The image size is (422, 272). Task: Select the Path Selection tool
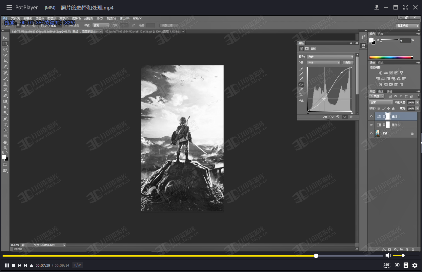point(5,130)
